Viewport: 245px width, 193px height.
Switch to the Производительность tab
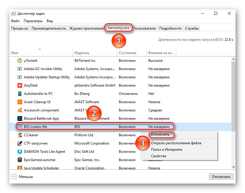[x=48, y=28]
